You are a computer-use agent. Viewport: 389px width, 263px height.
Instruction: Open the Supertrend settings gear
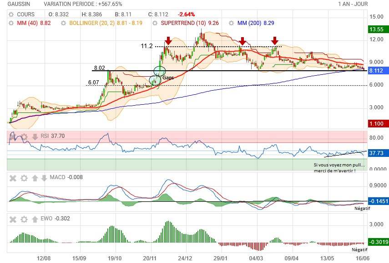pos(155,23)
